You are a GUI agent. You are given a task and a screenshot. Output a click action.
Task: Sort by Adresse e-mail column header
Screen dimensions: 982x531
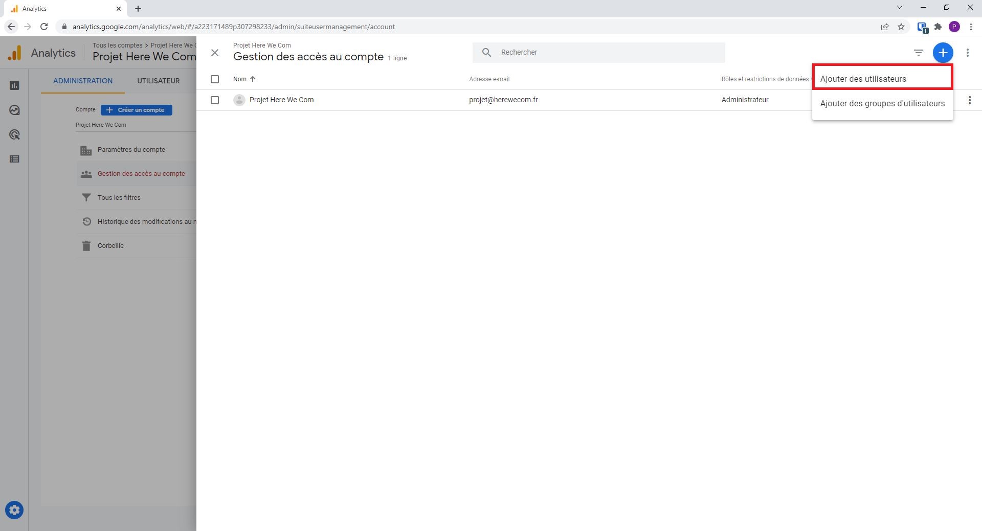tap(489, 79)
